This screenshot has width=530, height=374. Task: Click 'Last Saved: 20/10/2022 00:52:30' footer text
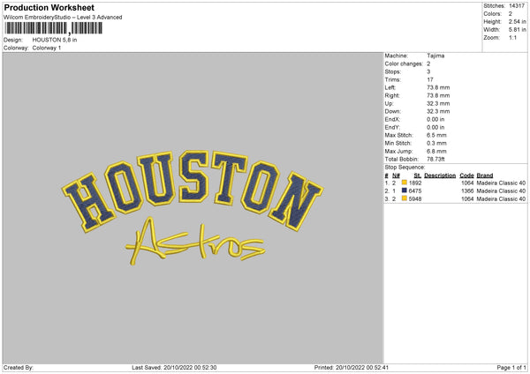click(174, 368)
